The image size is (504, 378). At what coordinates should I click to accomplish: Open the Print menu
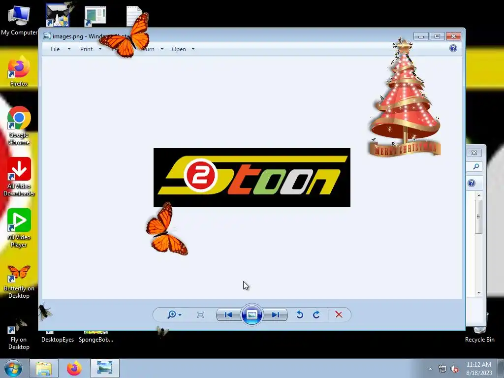click(86, 49)
